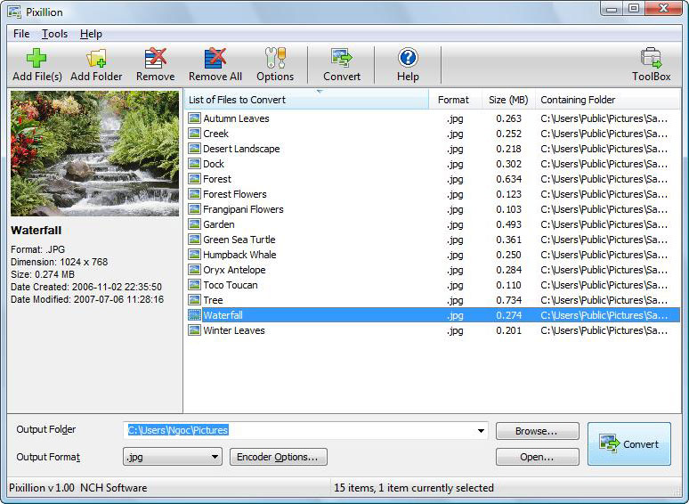Select the Winter Leaves file name
The height and width of the screenshot is (504, 689).
[x=234, y=330]
